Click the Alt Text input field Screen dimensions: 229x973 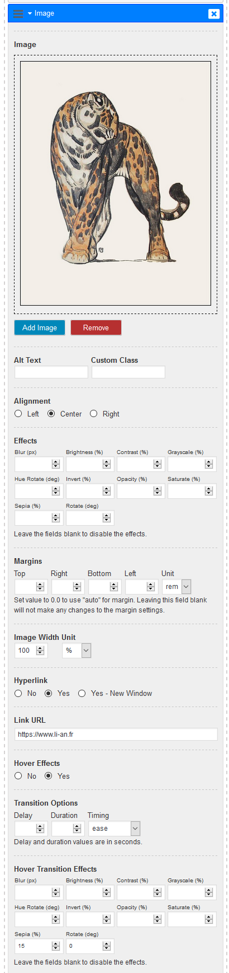51,372
